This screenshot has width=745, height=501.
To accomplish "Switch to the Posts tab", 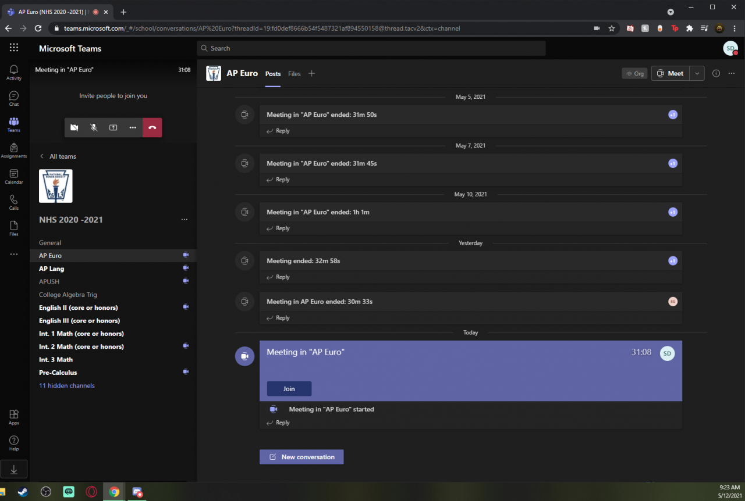I will (x=273, y=74).
